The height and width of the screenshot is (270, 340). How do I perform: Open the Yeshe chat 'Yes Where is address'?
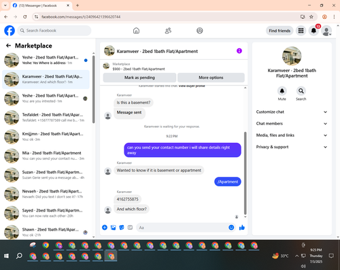coord(46,61)
